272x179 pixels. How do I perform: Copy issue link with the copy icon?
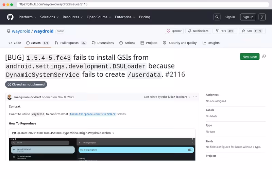point(264,57)
